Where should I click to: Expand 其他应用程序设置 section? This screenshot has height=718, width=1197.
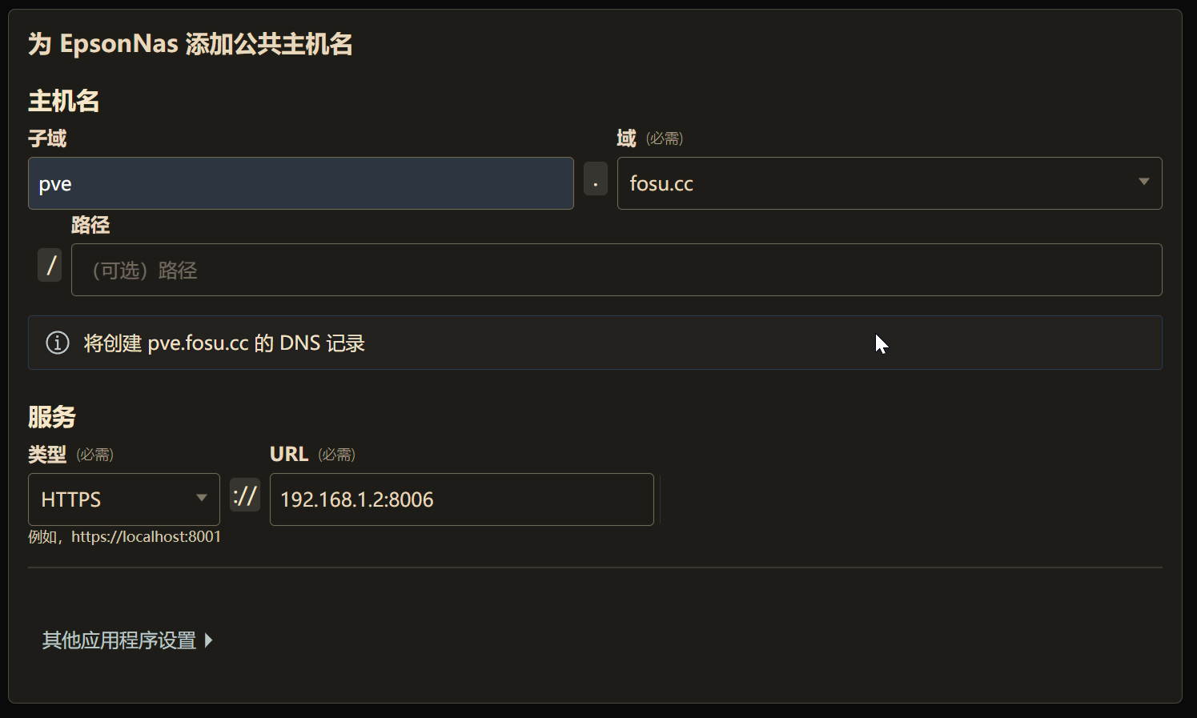[x=127, y=640]
